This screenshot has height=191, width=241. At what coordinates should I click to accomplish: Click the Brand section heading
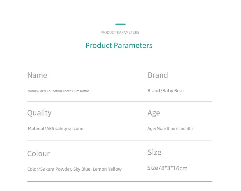point(158,75)
